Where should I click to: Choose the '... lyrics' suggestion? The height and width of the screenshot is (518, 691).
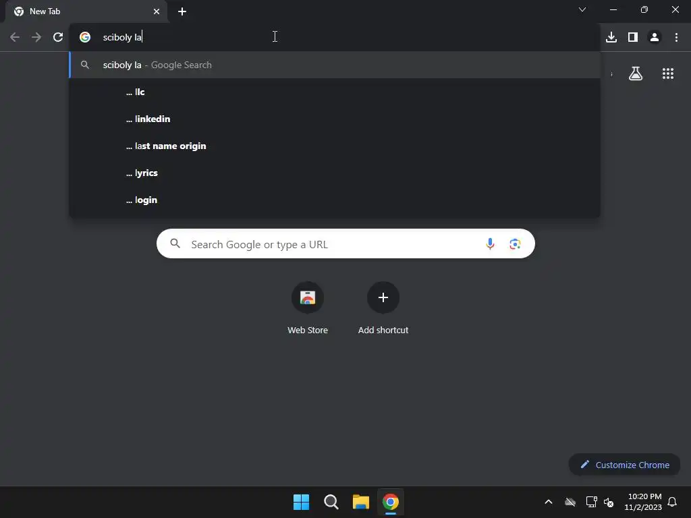(x=335, y=173)
